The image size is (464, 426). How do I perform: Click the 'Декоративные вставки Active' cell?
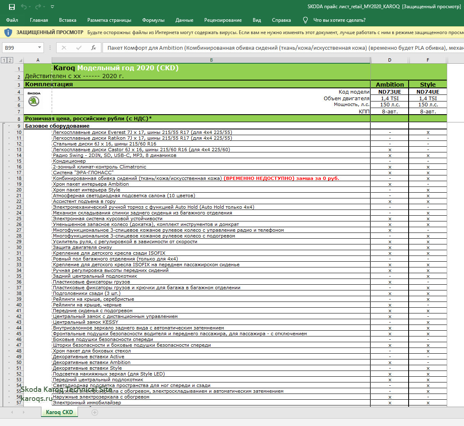tap(211, 357)
